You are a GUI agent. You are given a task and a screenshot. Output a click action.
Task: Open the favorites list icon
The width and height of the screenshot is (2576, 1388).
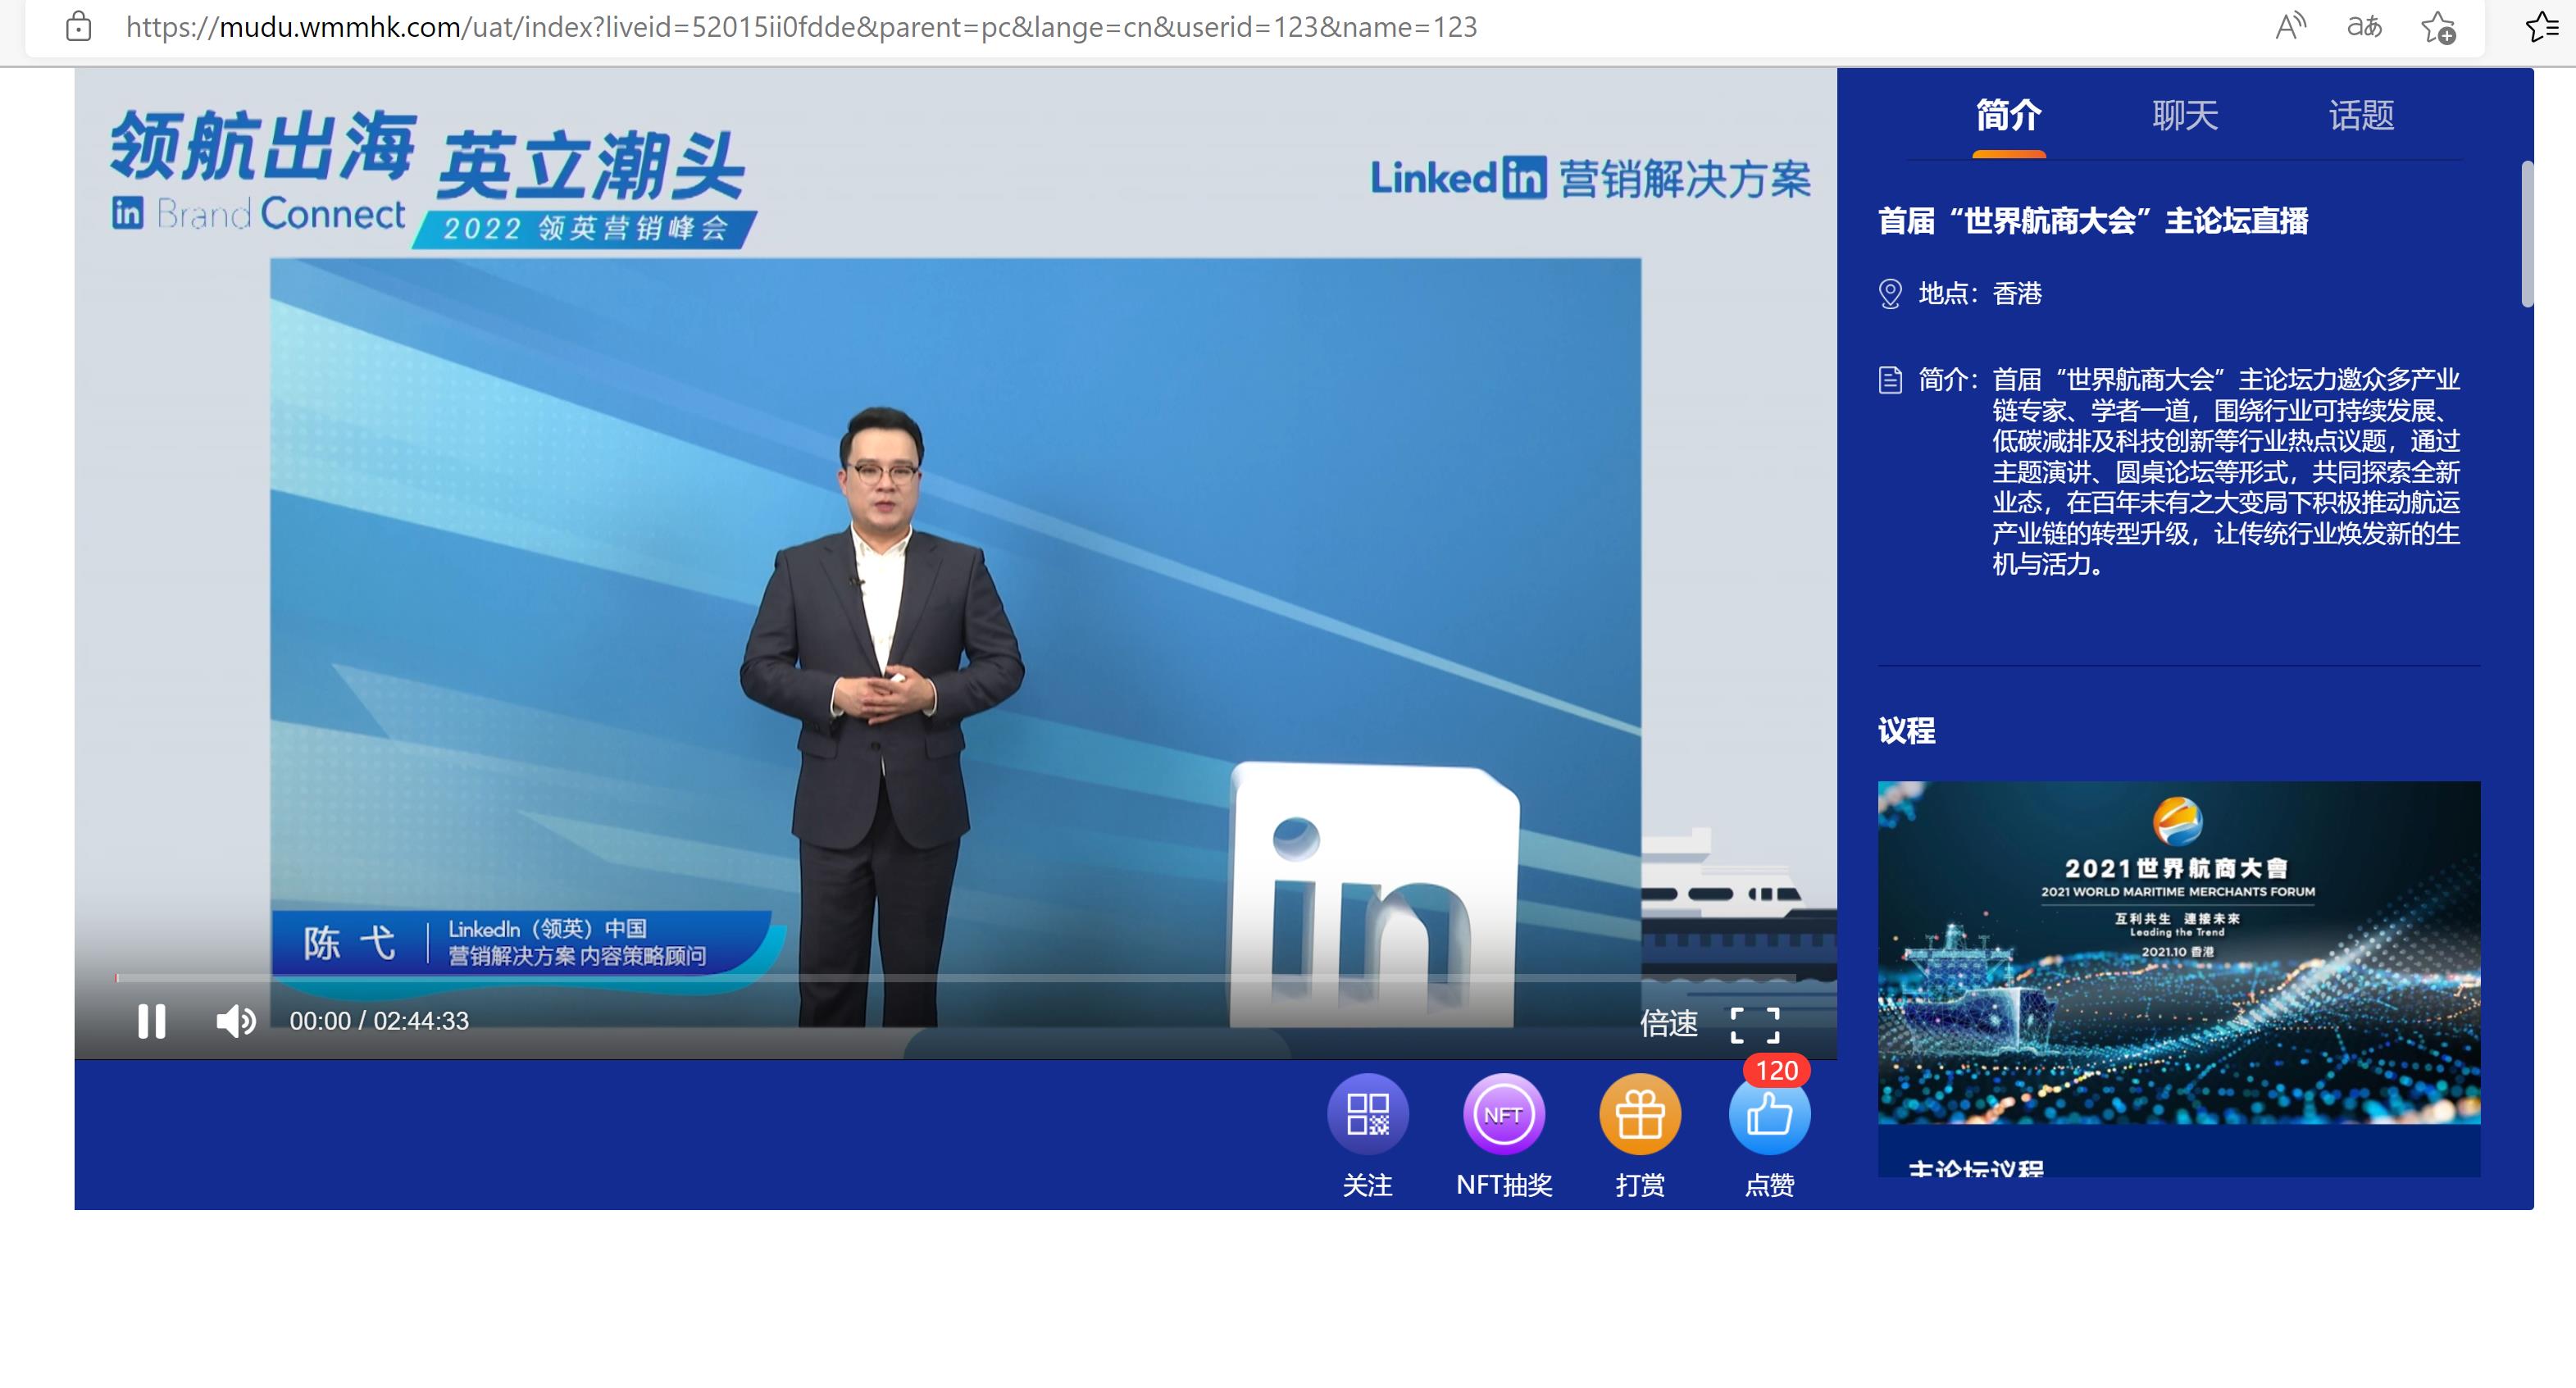tap(2544, 27)
